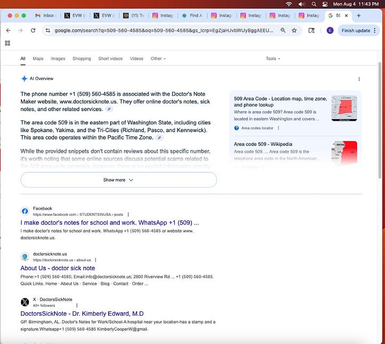Click the 509 area code red map thumbnail

(x=344, y=108)
